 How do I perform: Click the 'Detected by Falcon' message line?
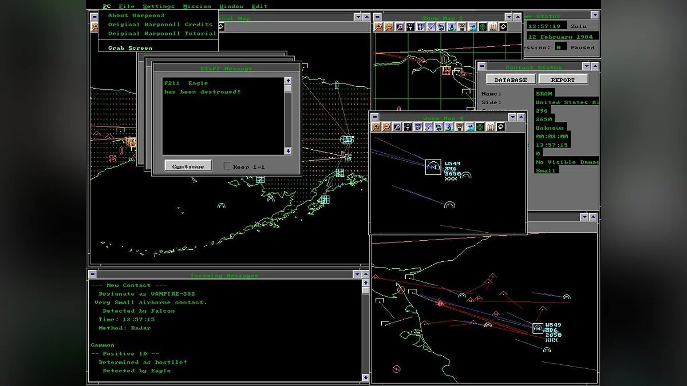139,311
